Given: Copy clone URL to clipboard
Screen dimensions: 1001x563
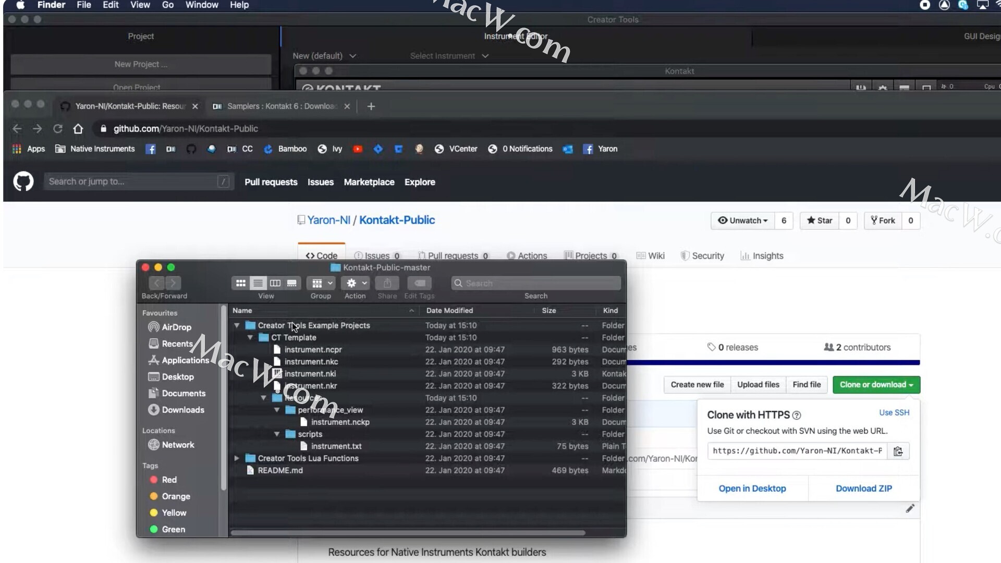Looking at the screenshot, I should [898, 451].
